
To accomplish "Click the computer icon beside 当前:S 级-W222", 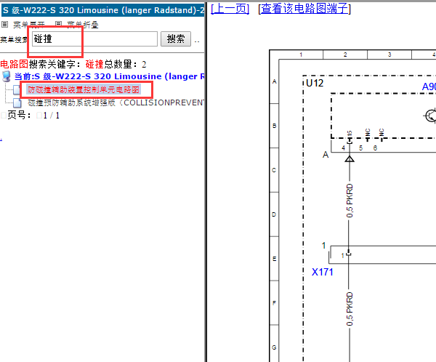I will click(x=6, y=76).
